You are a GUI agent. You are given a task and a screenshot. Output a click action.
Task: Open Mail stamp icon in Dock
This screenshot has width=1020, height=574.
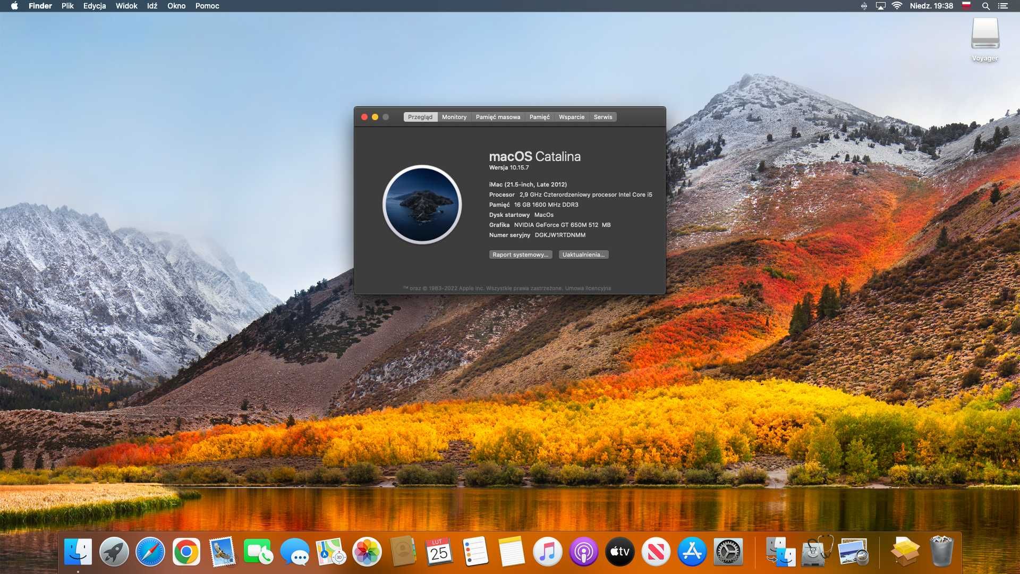223,552
